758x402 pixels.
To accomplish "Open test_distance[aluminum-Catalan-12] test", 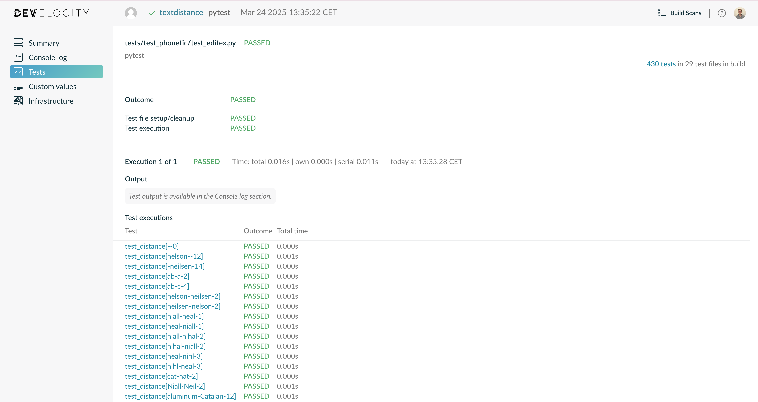I will (x=180, y=396).
